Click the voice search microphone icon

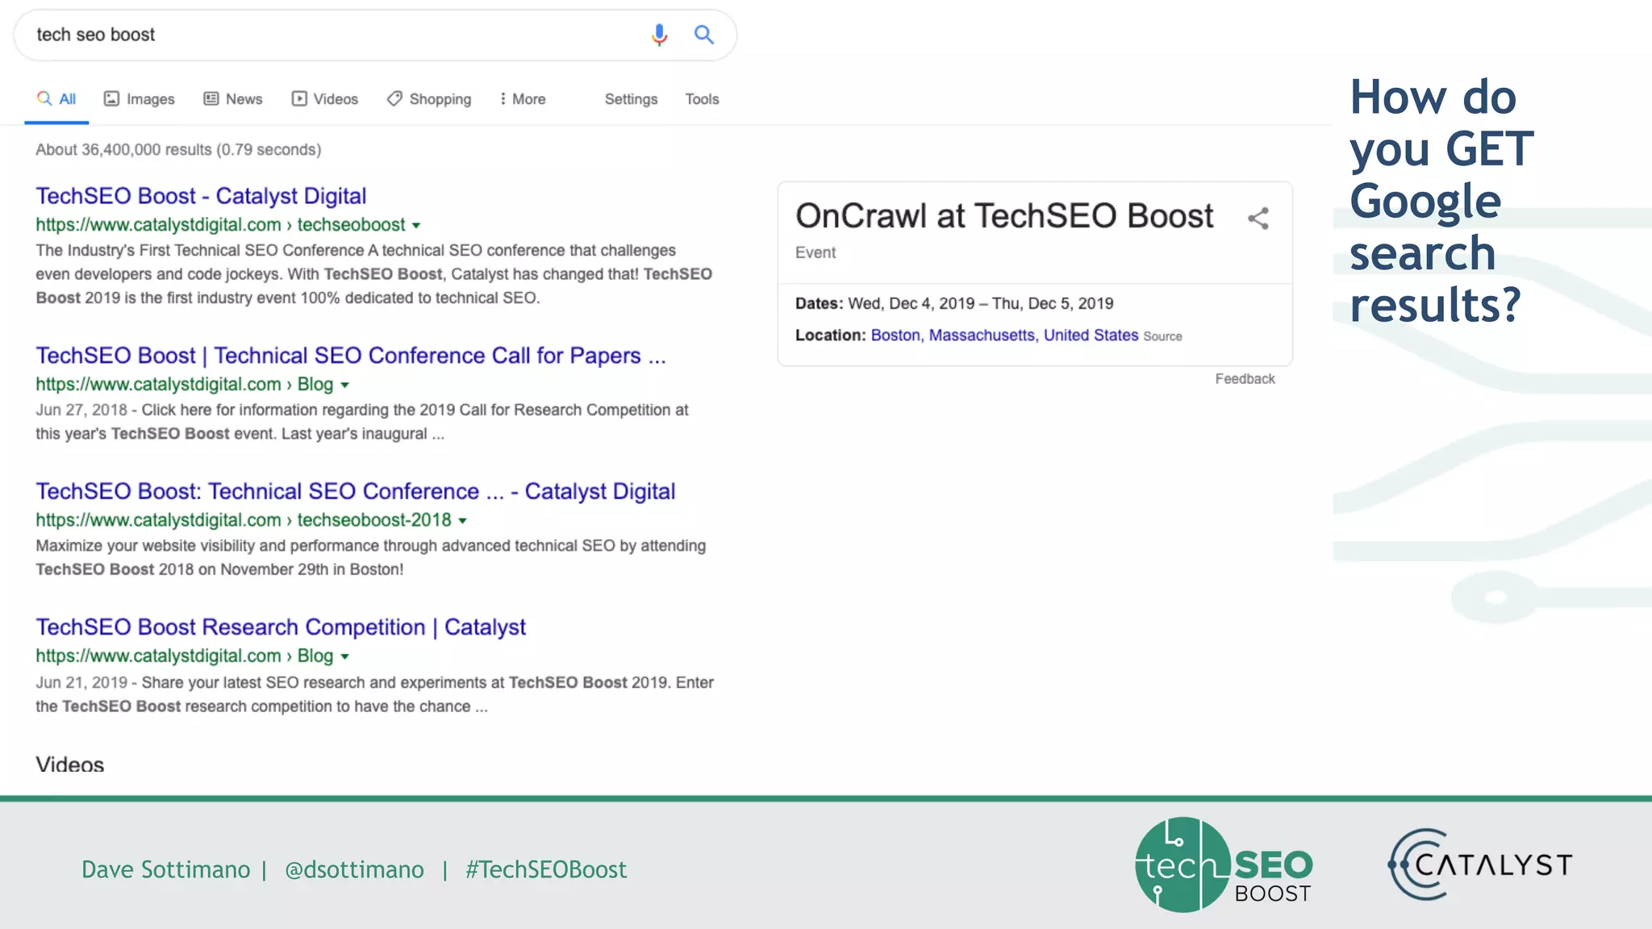pos(659,35)
